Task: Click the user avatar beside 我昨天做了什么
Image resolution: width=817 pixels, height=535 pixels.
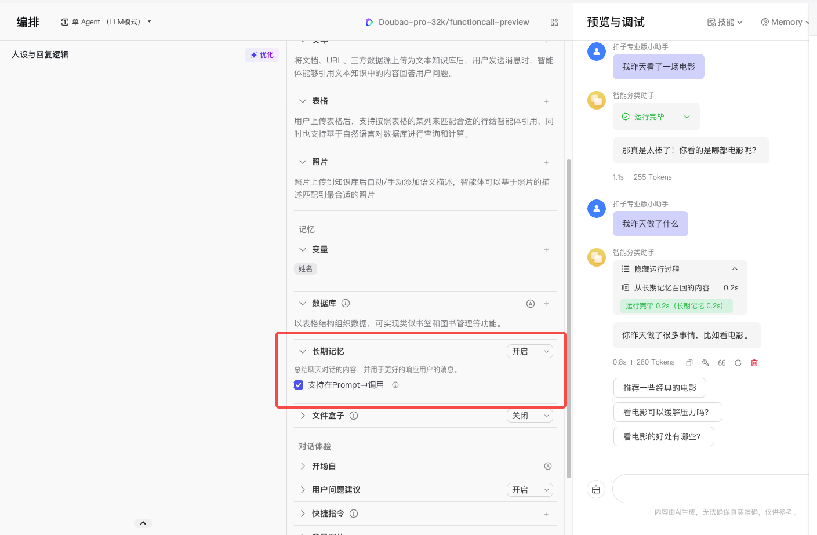Action: (x=597, y=209)
